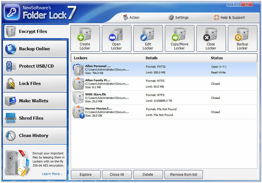
Task: Click the Lock Files padlock icon
Action: 10,83
